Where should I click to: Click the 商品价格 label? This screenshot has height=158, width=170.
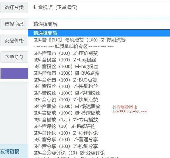pos(14,40)
